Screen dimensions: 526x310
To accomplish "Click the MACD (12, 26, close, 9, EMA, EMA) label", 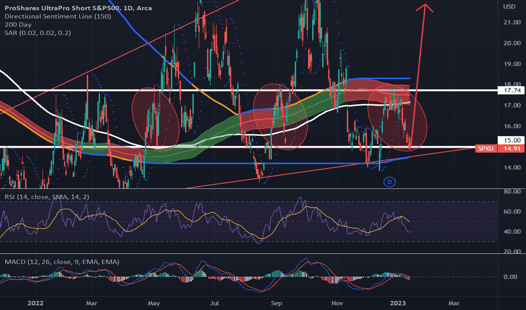I will point(62,262).
